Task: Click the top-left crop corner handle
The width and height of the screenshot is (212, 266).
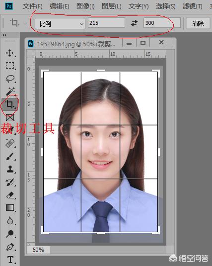Action: click(44, 72)
